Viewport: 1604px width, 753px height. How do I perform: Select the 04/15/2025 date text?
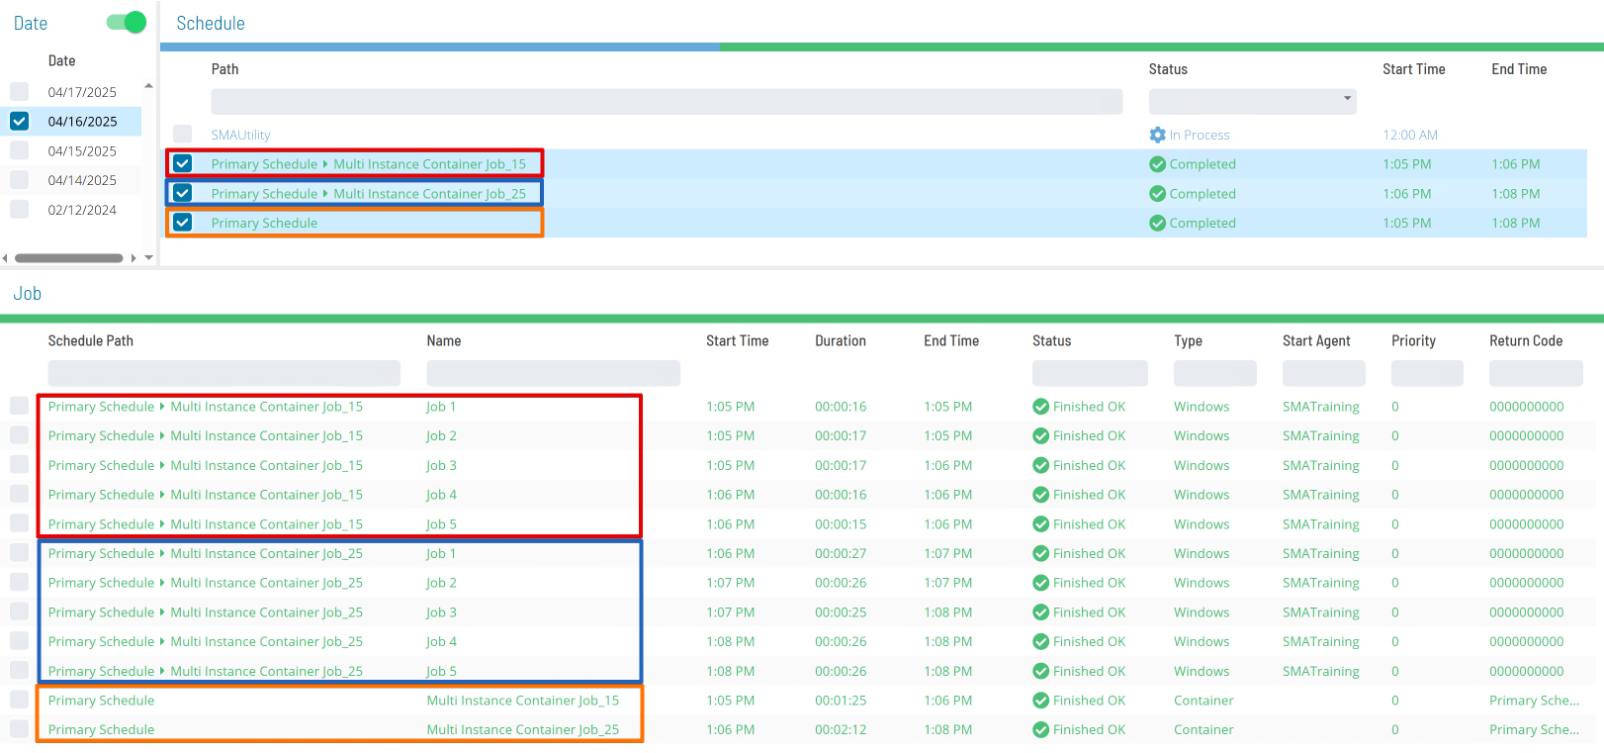point(82,150)
